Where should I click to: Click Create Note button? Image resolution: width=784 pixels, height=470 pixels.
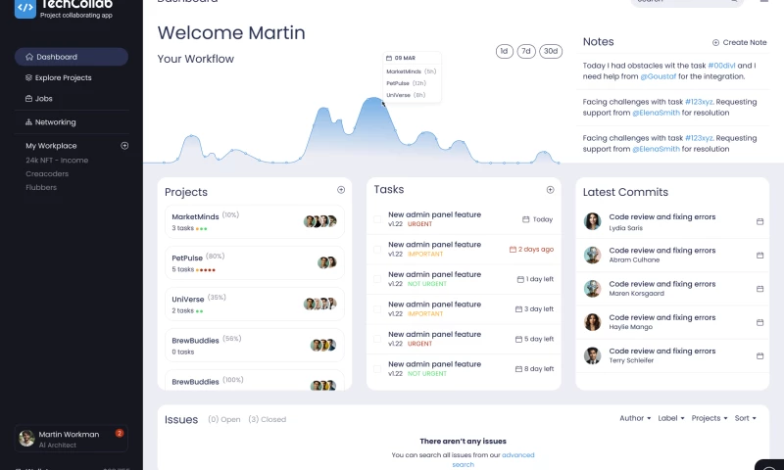click(740, 42)
